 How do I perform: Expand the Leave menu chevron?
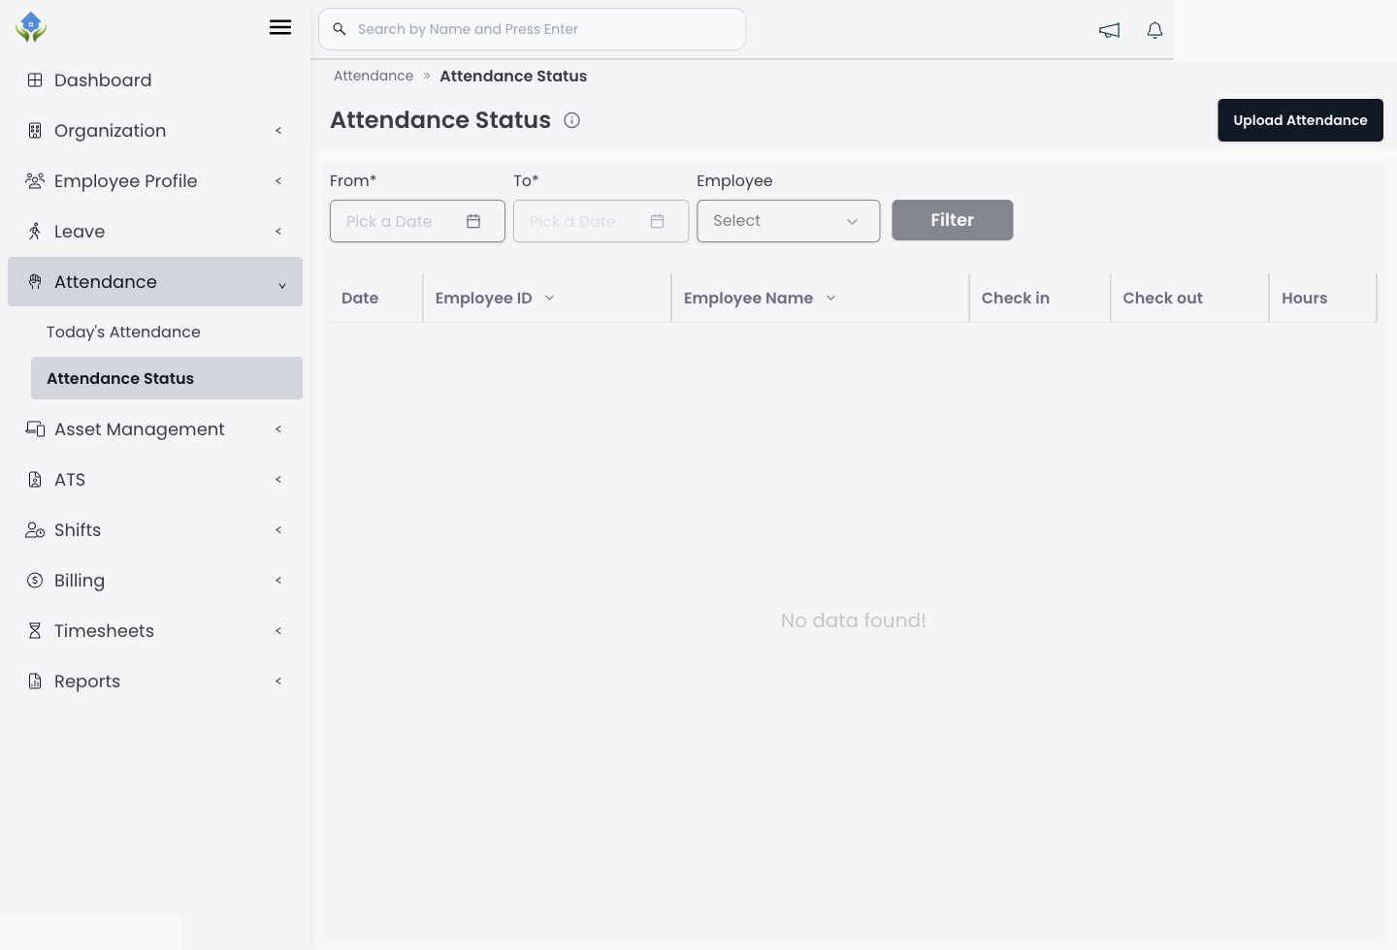(x=278, y=232)
